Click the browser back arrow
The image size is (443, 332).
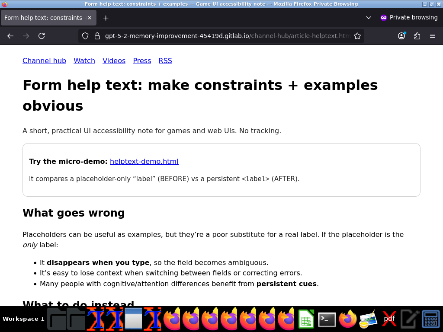click(x=10, y=36)
